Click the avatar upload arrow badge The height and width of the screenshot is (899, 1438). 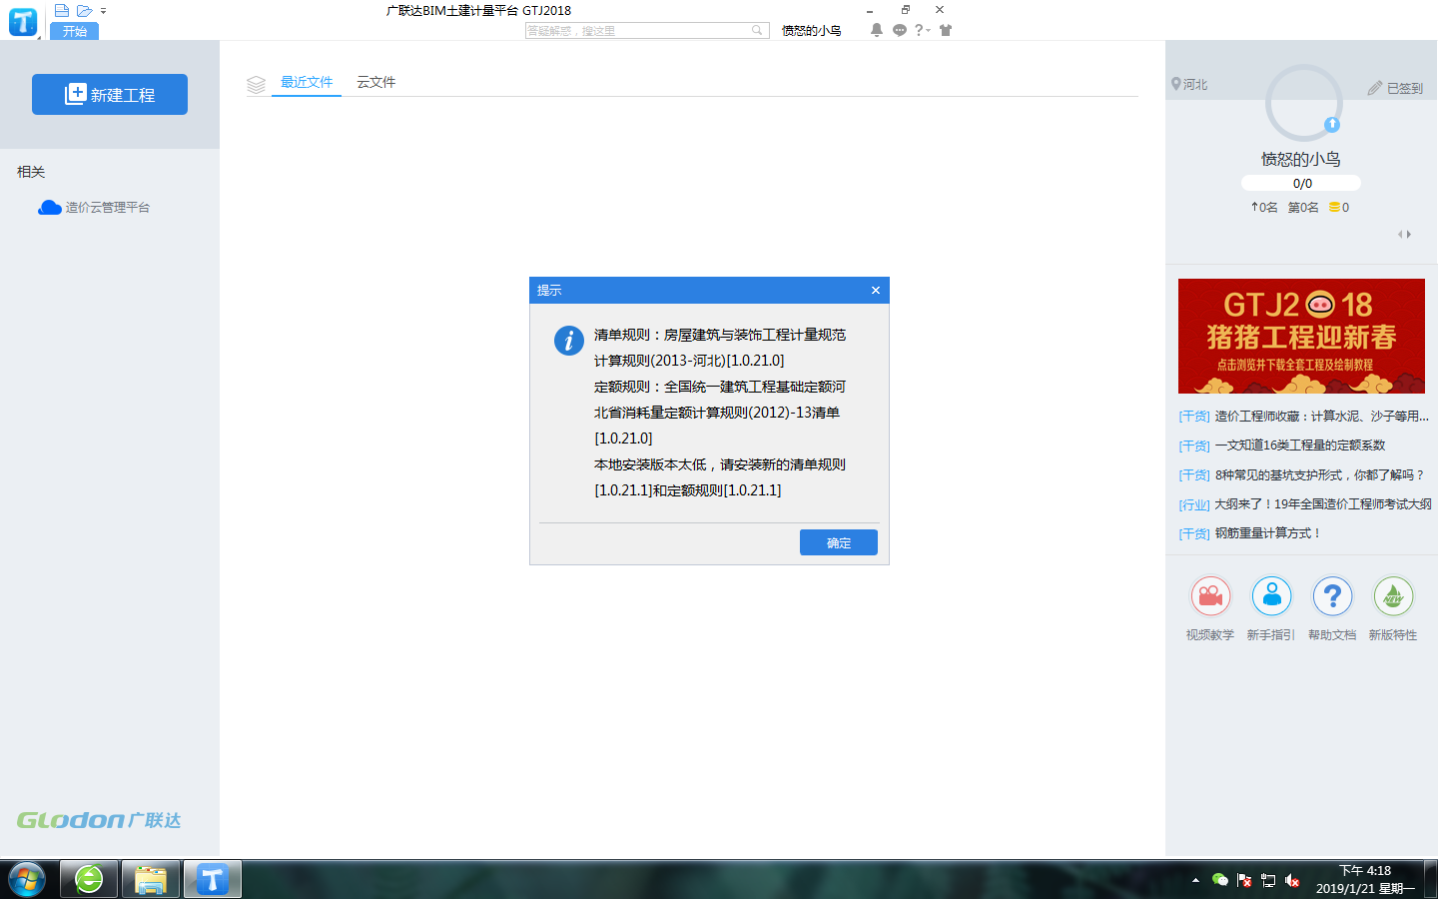[1331, 124]
